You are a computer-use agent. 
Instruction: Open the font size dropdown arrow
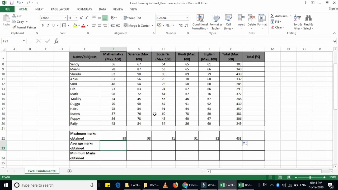(x=76, y=18)
